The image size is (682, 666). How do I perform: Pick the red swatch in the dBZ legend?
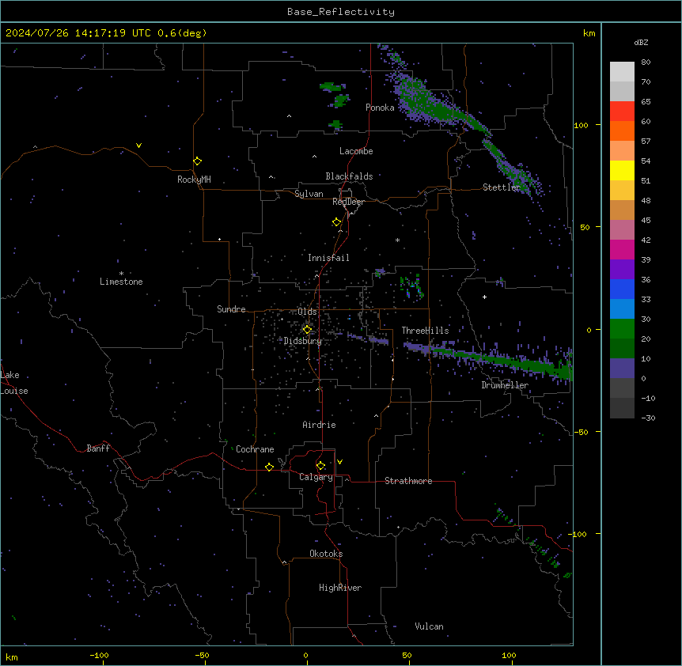tap(622, 112)
